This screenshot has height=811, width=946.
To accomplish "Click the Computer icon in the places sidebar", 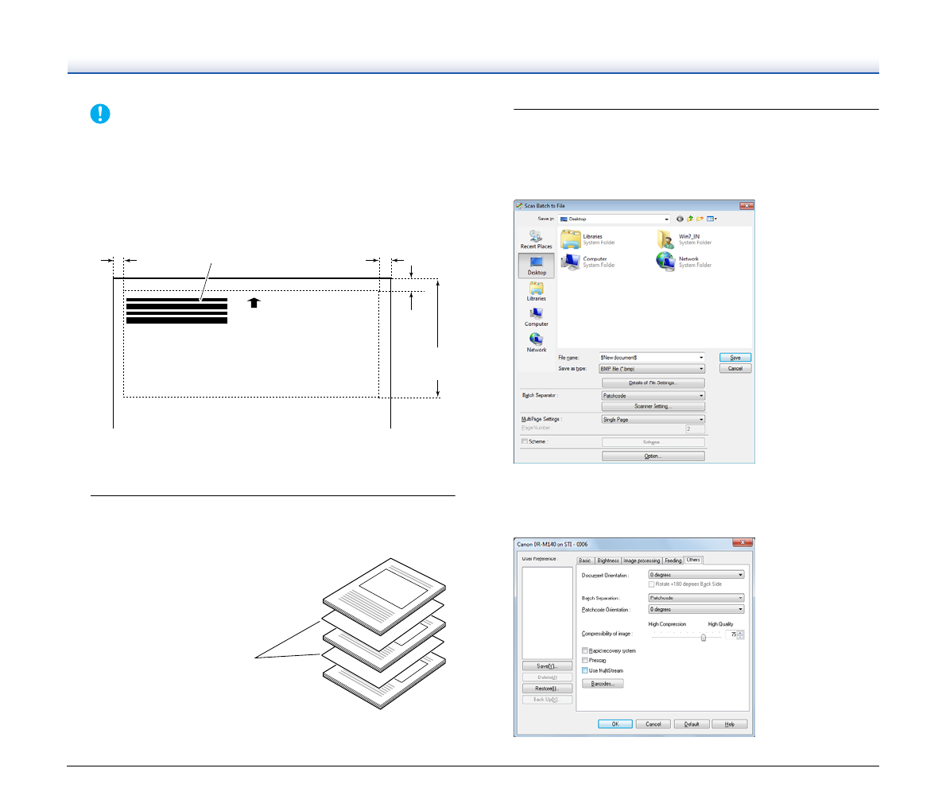I will 536,316.
